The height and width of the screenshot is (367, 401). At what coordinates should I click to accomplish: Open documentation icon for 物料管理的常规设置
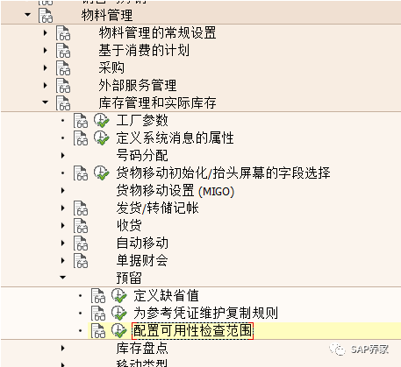tap(63, 33)
